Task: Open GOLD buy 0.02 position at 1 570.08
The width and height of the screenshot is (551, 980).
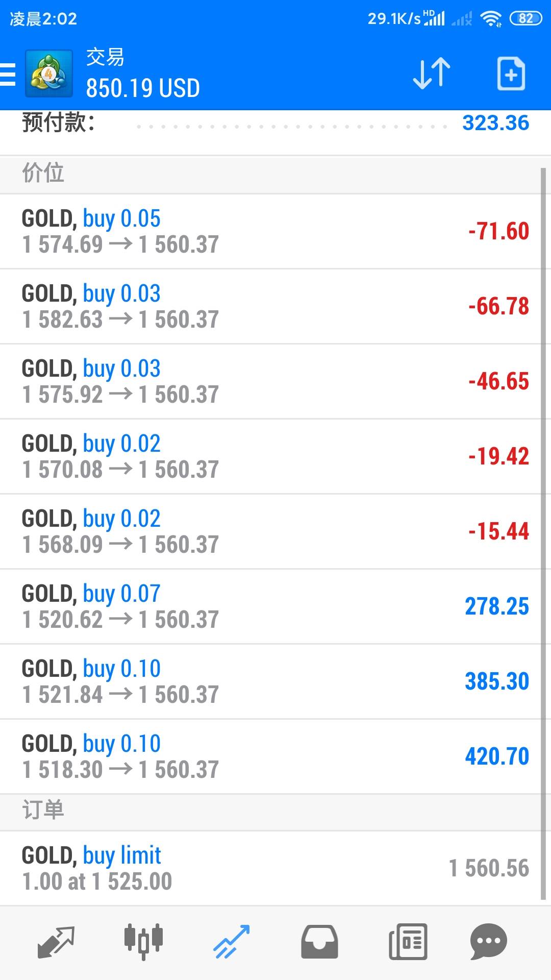Action: [270, 456]
